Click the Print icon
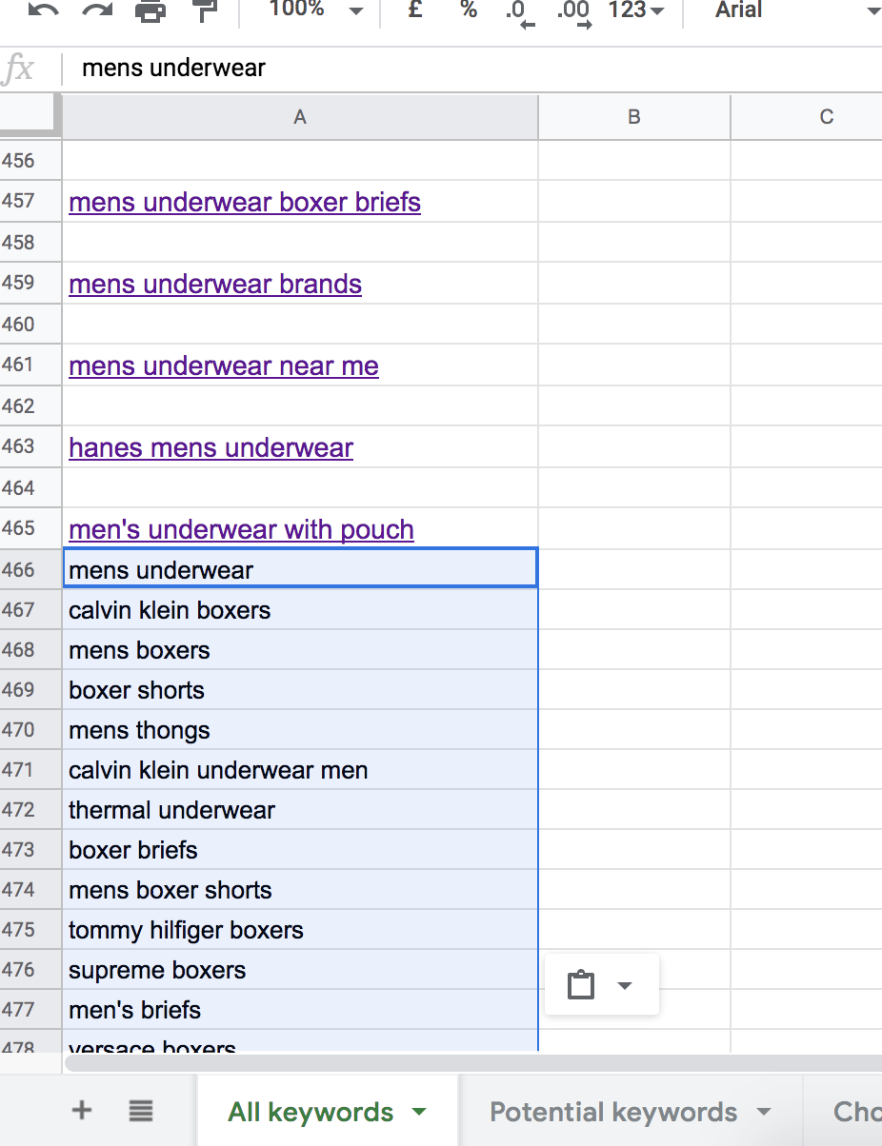The width and height of the screenshot is (882, 1146). [150, 10]
